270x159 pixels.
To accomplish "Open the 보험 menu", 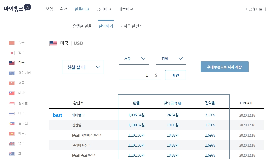I will (x=49, y=9).
